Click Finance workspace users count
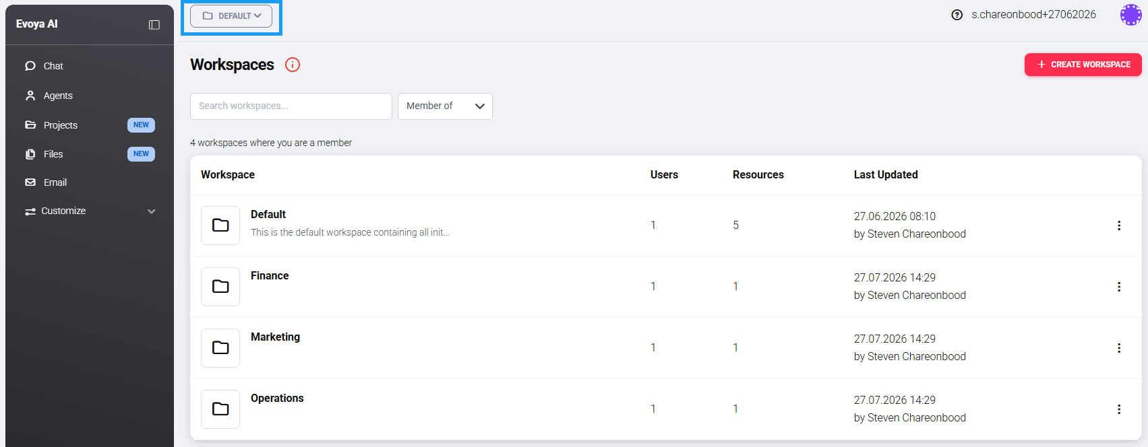Viewport: 1148px width, 447px height. (x=653, y=287)
